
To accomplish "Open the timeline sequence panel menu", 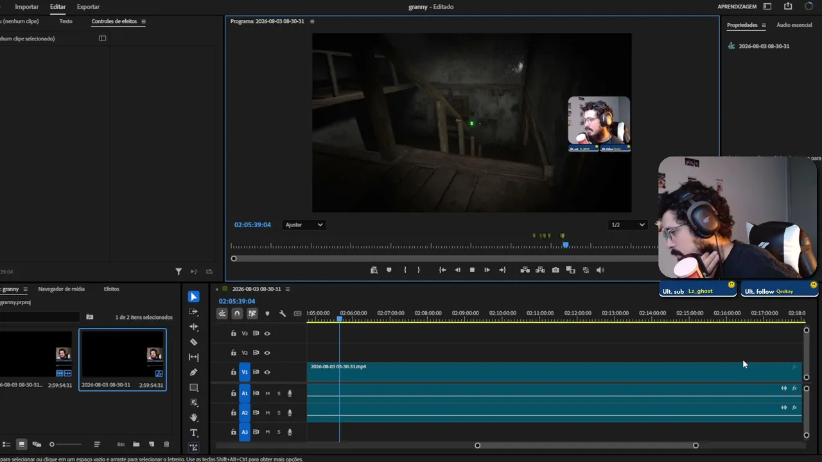I will 288,289.
